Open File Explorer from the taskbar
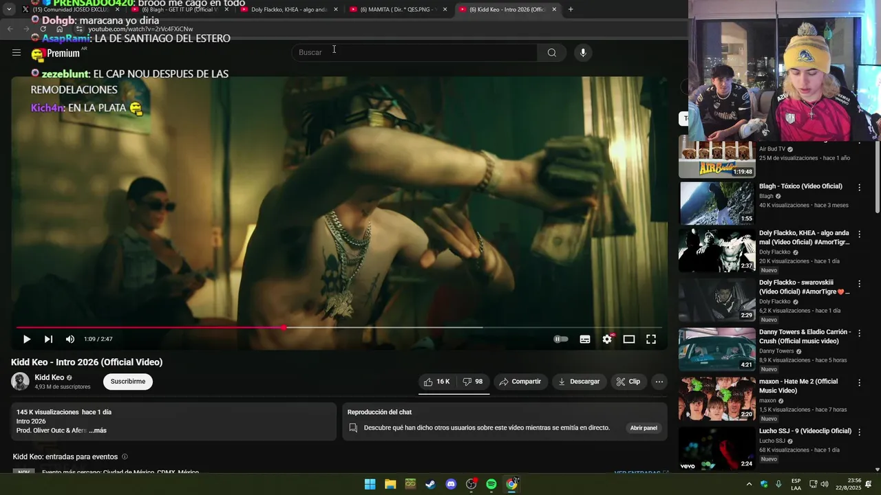The width and height of the screenshot is (881, 495). tap(390, 484)
